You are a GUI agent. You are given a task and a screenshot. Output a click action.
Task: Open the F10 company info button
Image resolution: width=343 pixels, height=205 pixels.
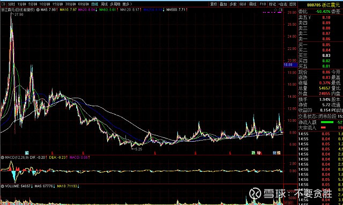click(263, 4)
